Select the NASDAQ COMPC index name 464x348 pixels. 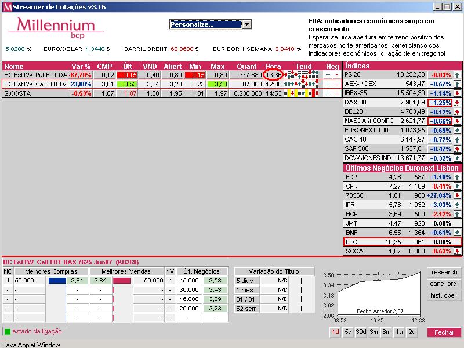tap(369, 121)
